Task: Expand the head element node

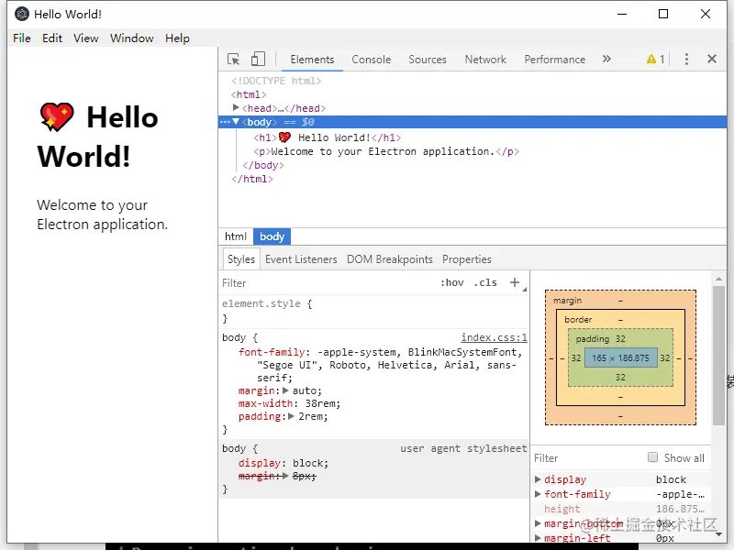Action: (x=236, y=107)
